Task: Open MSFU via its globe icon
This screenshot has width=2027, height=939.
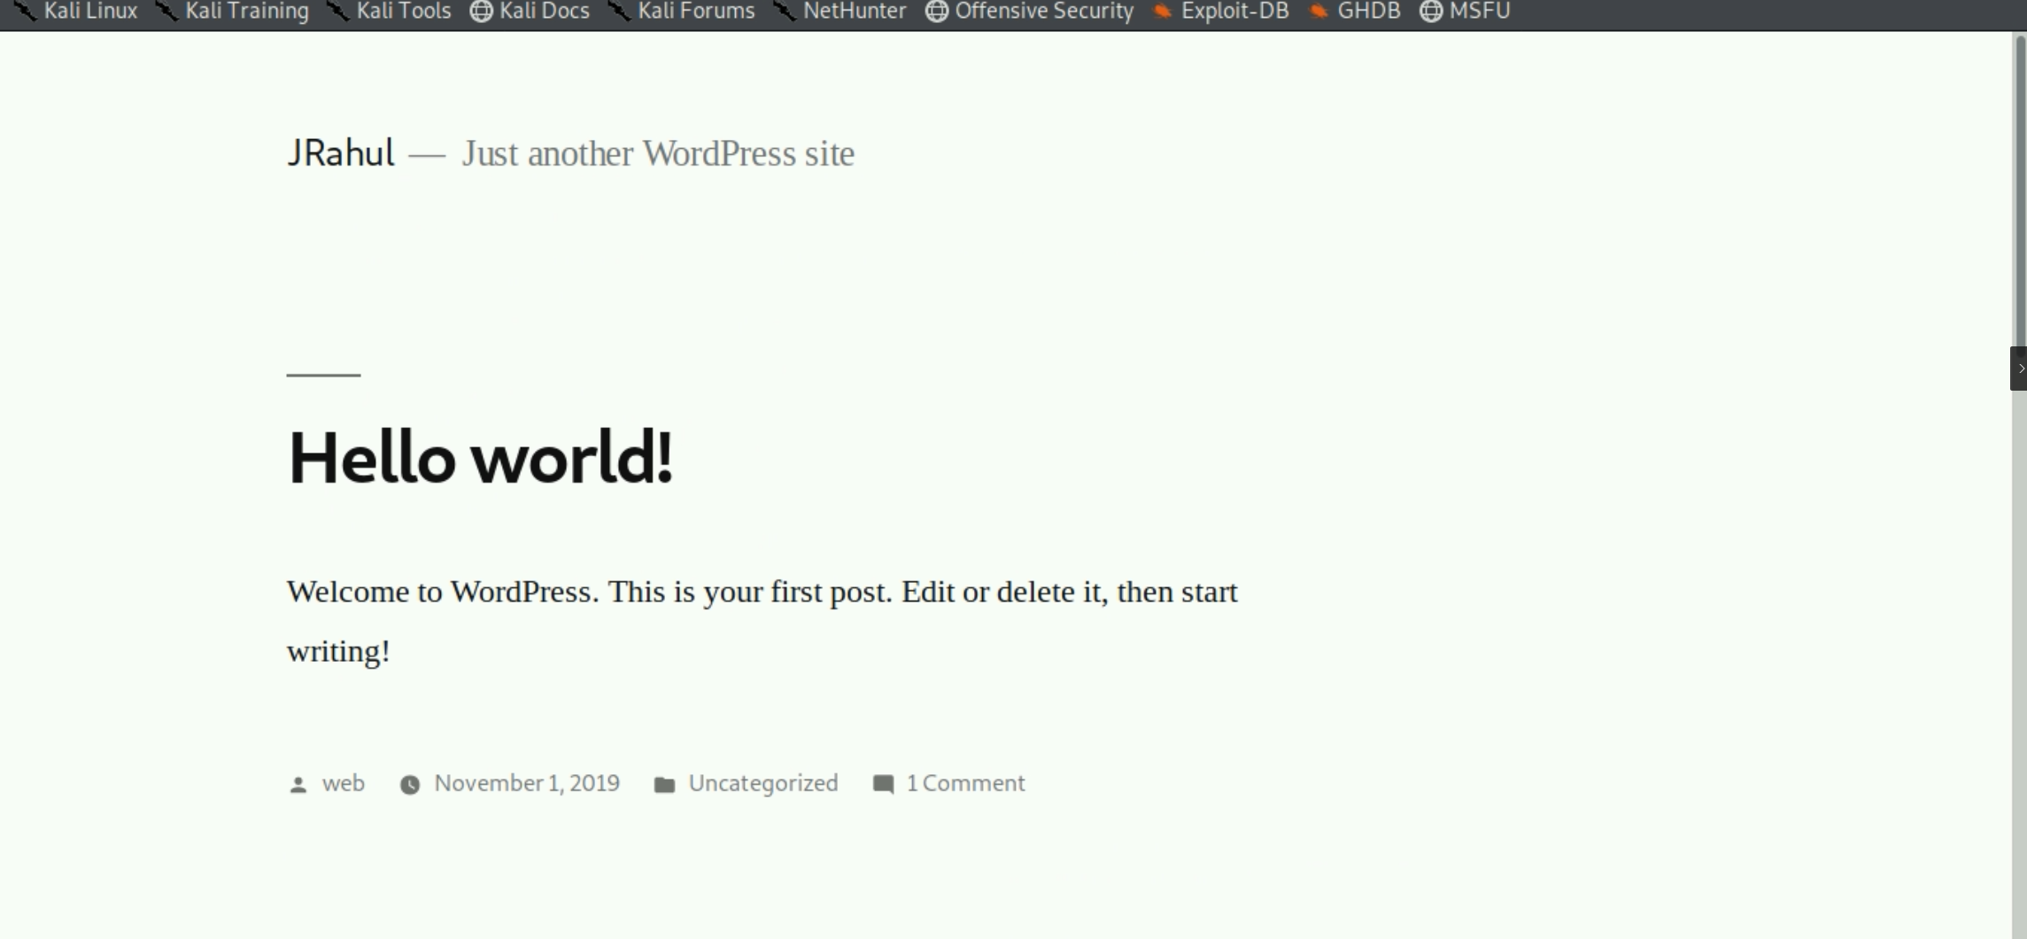Action: coord(1430,12)
